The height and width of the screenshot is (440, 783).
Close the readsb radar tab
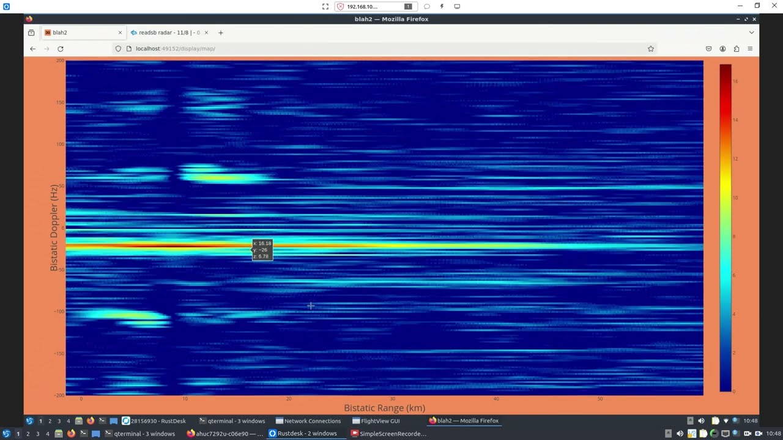(206, 32)
